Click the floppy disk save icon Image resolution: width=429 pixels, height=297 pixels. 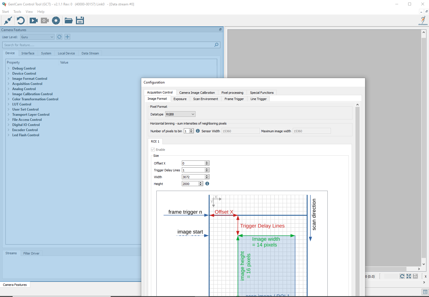point(80,21)
